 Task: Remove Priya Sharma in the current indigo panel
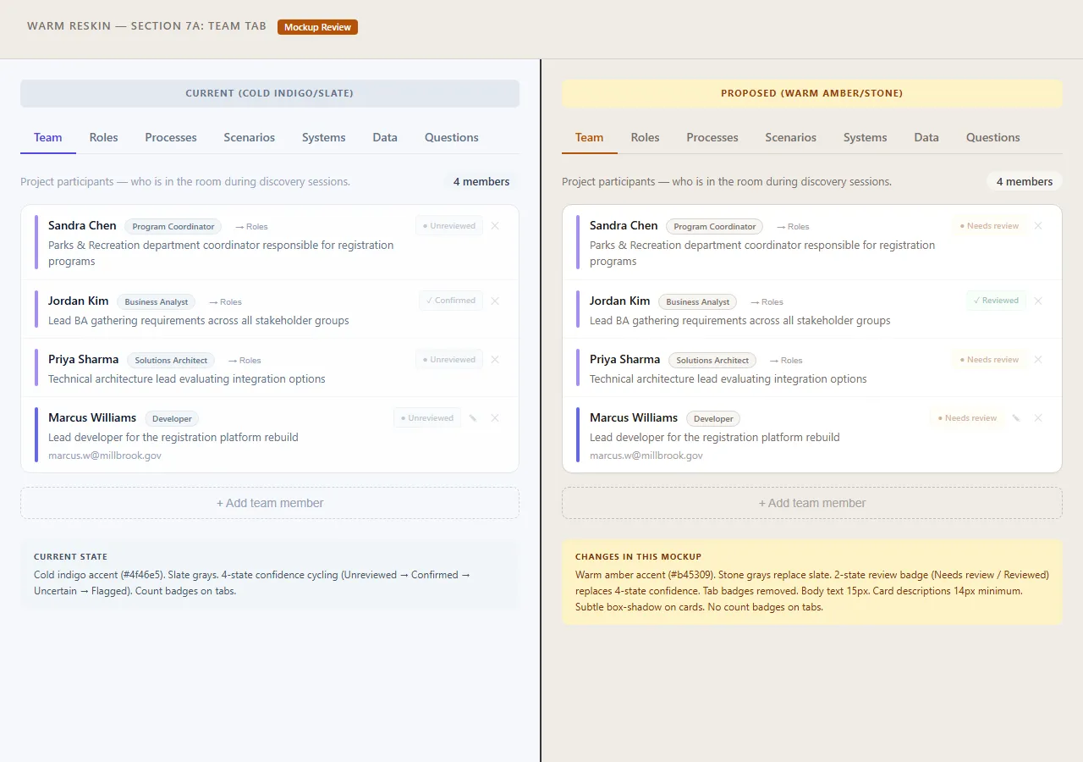pyautogui.click(x=495, y=360)
